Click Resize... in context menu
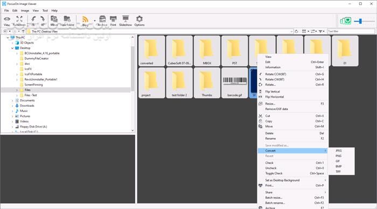Screen dimensions: 377x209 293,103
